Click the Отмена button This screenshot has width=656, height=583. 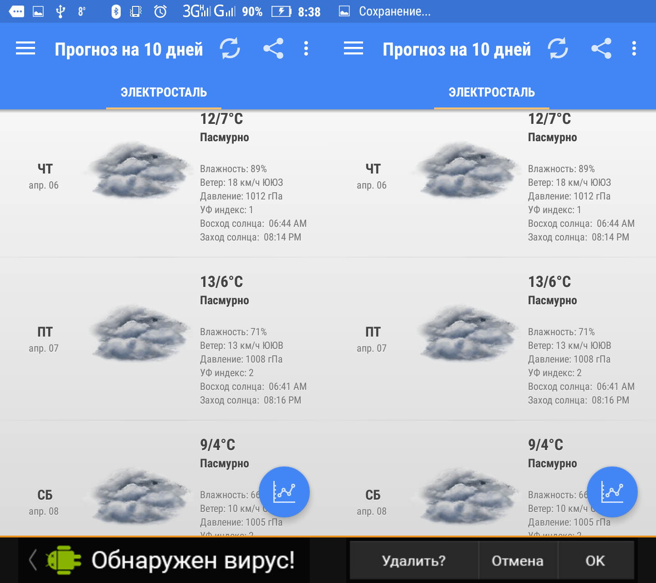click(518, 560)
